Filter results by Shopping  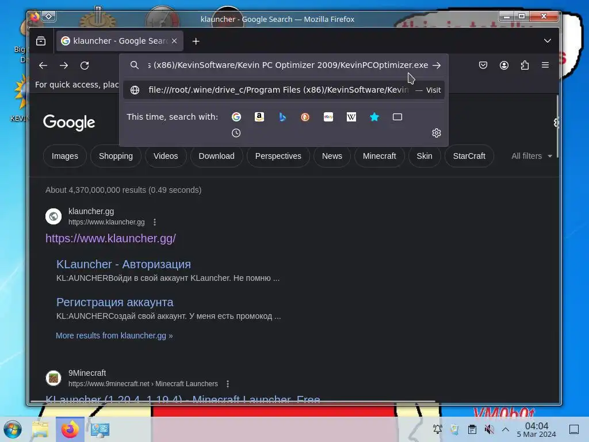(x=116, y=156)
